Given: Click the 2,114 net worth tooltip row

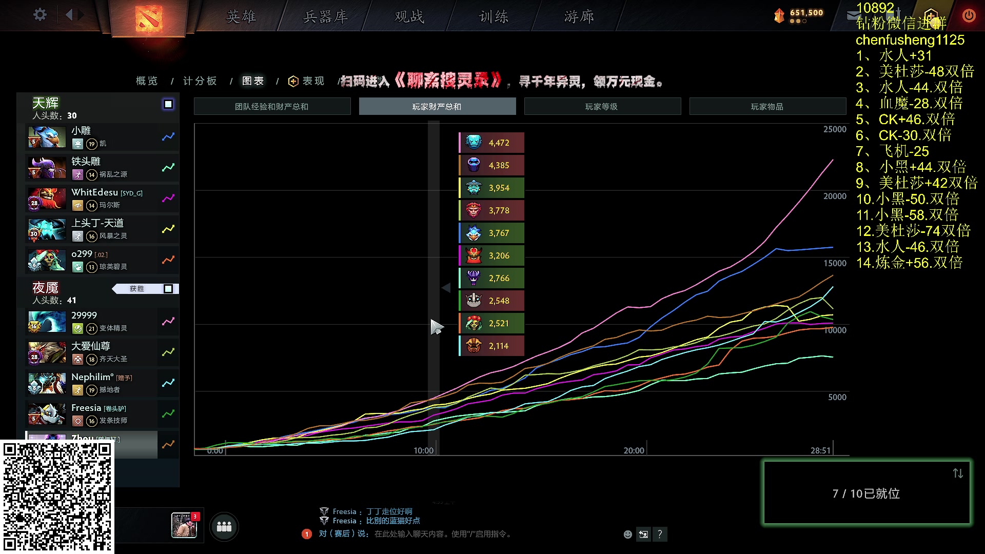Looking at the screenshot, I should (491, 346).
